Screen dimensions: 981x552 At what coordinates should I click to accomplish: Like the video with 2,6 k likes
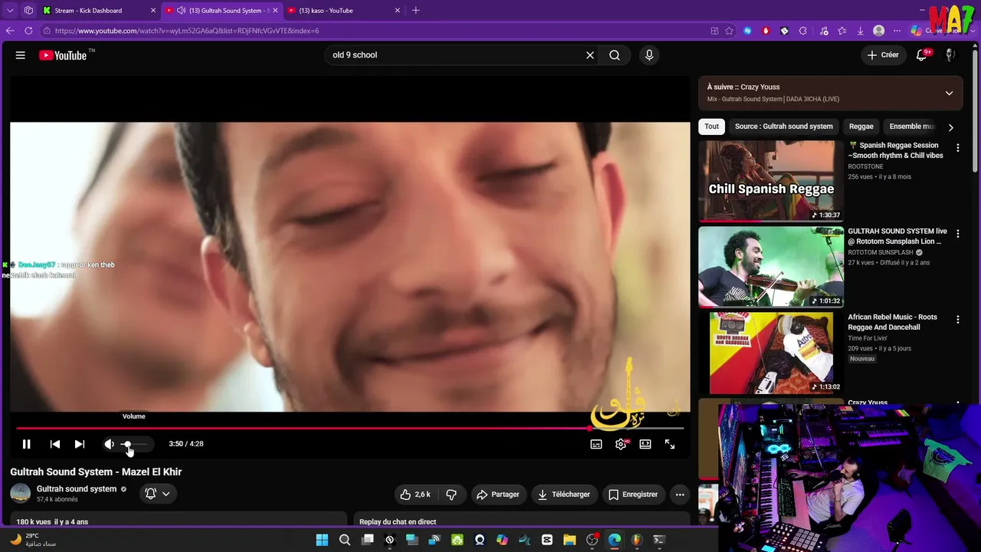tap(416, 495)
